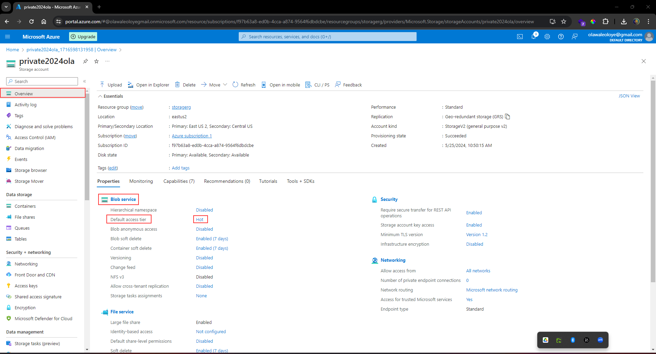Viewport: 656px width, 354px height.
Task: Click the Search resources, services, and docs field
Action: point(328,37)
